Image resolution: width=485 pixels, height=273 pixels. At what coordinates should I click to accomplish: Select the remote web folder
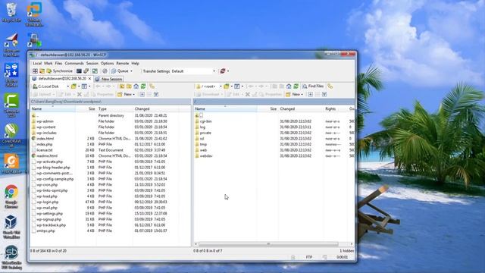click(203, 150)
